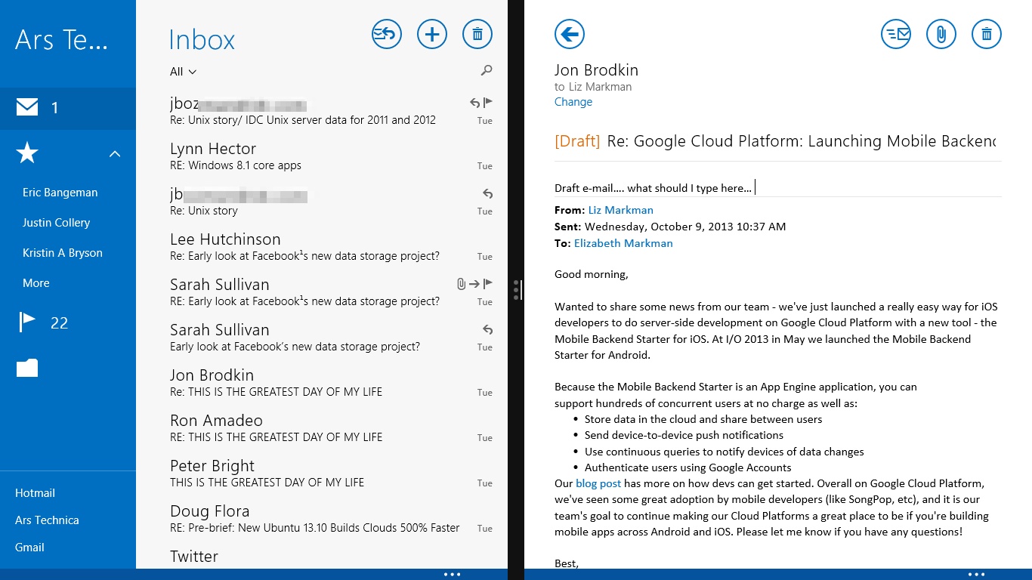
Task: Open the inbox mail envelope icon
Action: click(x=27, y=108)
